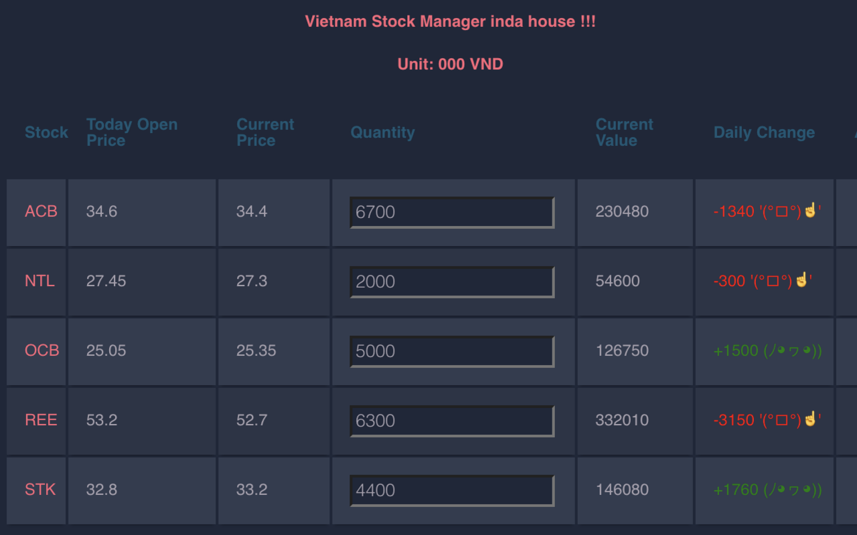Click NTL's quantity input showing 2000
Image resolution: width=857 pixels, height=535 pixels.
tap(452, 281)
